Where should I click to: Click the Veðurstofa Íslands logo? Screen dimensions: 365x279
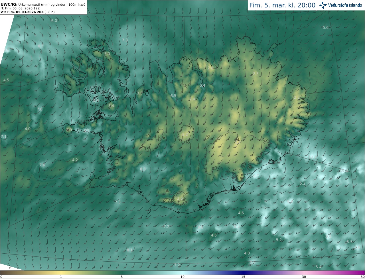[x=340, y=5]
